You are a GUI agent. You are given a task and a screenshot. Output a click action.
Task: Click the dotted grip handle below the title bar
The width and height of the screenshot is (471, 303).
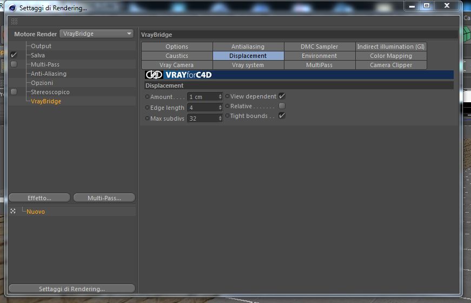click(x=14, y=21)
